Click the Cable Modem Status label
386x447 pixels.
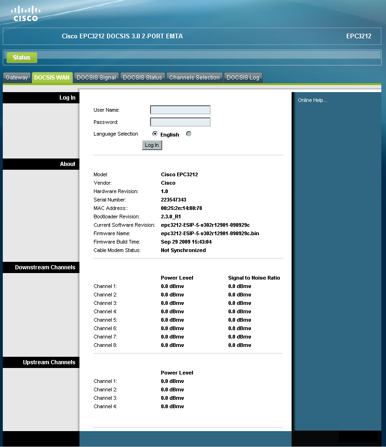117,250
